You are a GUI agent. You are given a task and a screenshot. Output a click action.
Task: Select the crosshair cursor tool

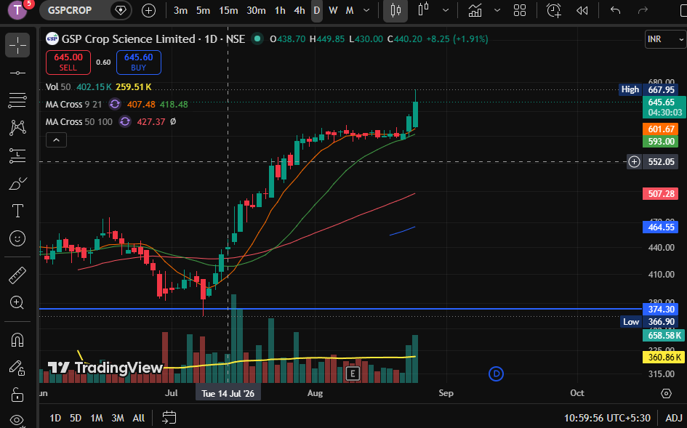(x=17, y=45)
